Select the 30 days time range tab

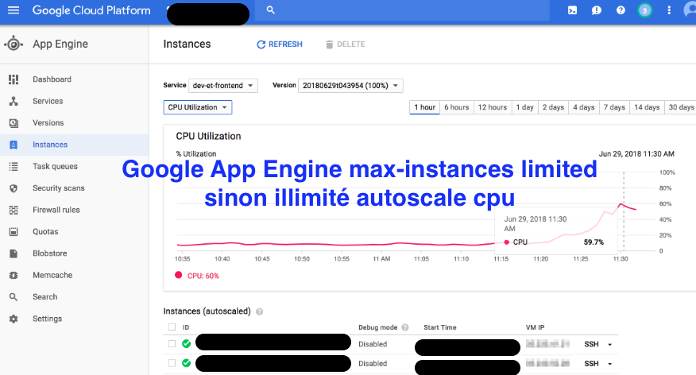(680, 107)
